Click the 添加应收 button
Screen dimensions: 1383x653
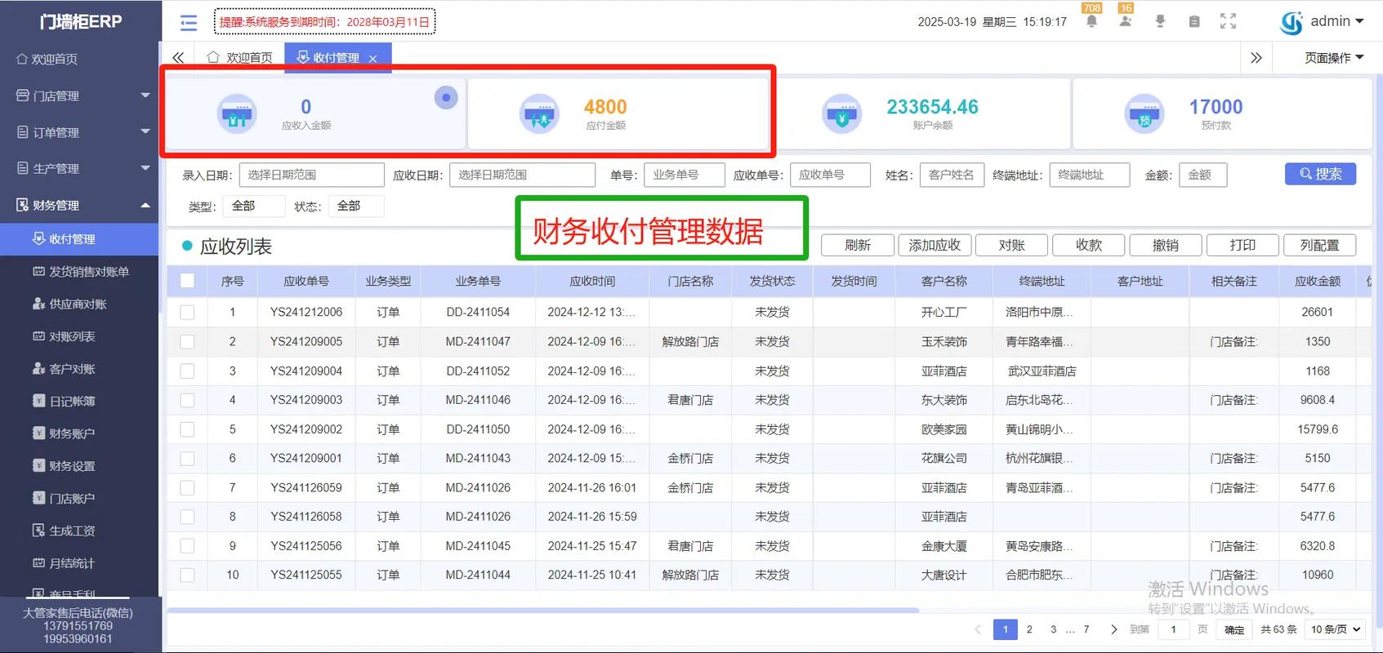point(935,245)
